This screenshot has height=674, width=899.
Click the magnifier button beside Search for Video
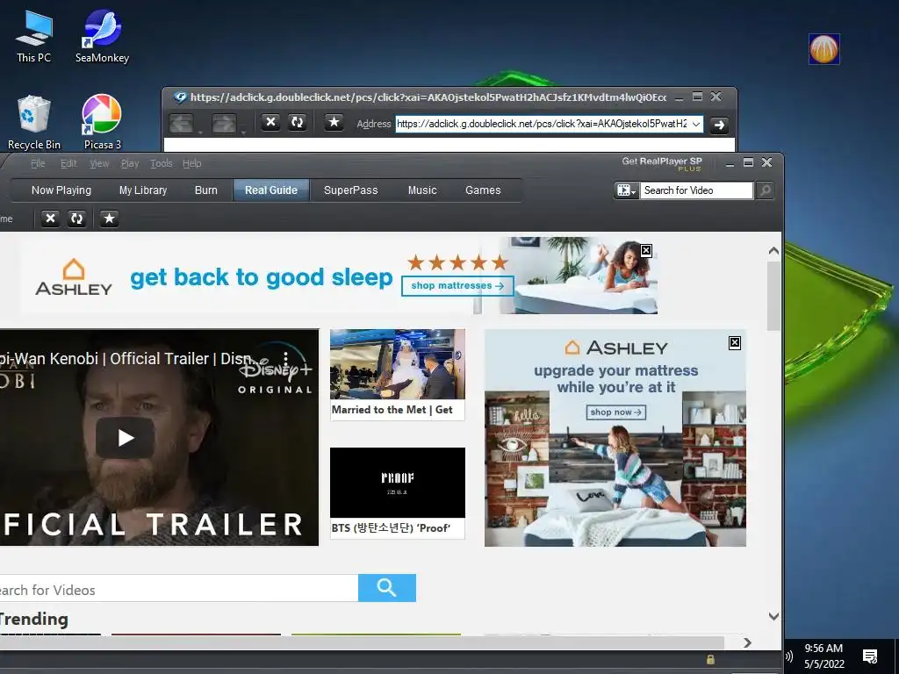coord(765,190)
